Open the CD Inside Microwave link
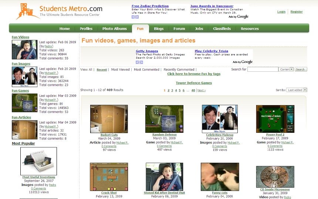The width and height of the screenshot is (318, 199). point(275,189)
